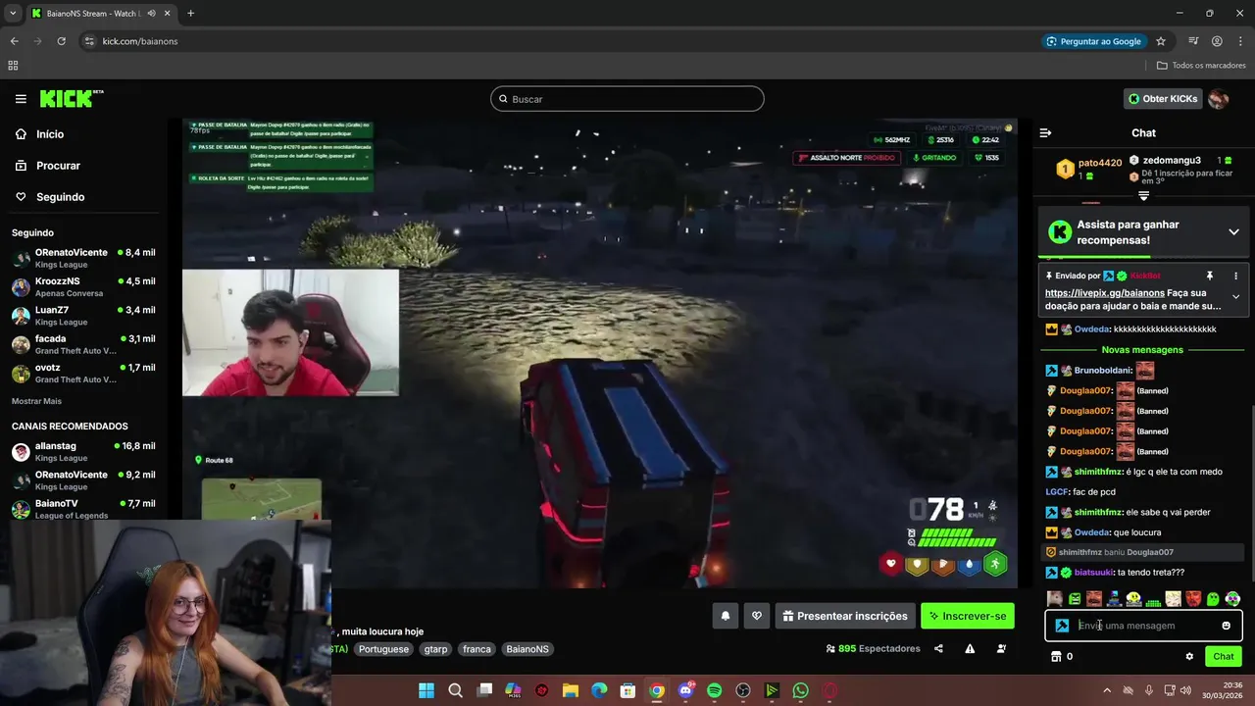Open Spotify from the taskbar
The height and width of the screenshot is (706, 1255).
[x=714, y=690]
